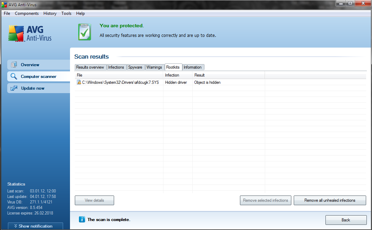Click the AVG version 8.5.454 text

25,208
